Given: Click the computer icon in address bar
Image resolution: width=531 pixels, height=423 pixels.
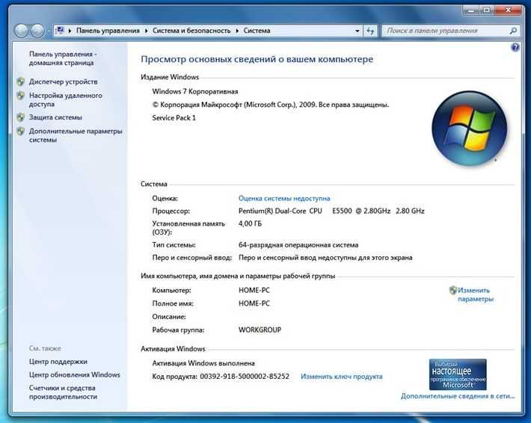Looking at the screenshot, I should click(60, 31).
